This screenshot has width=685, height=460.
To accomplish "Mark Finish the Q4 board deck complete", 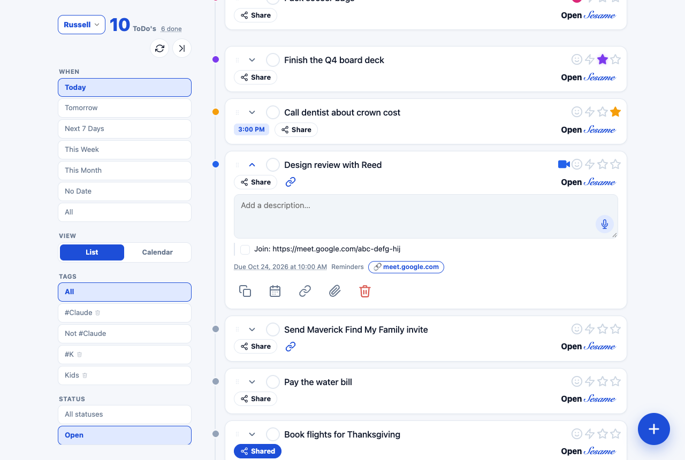I will (273, 60).
